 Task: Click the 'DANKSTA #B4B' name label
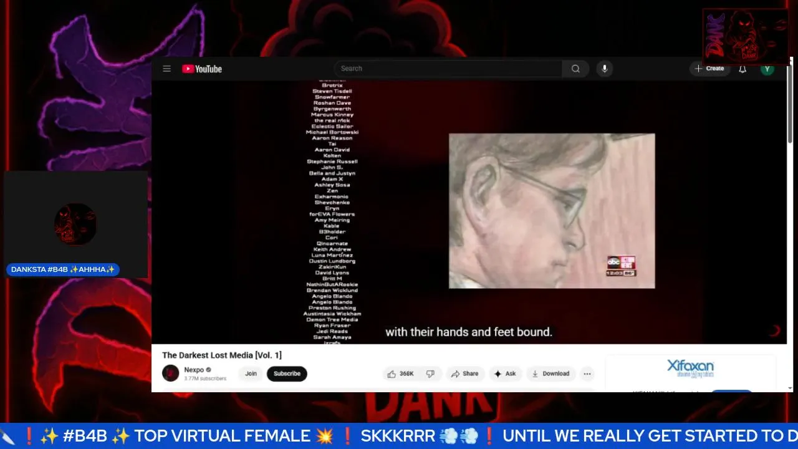pyautogui.click(x=63, y=269)
